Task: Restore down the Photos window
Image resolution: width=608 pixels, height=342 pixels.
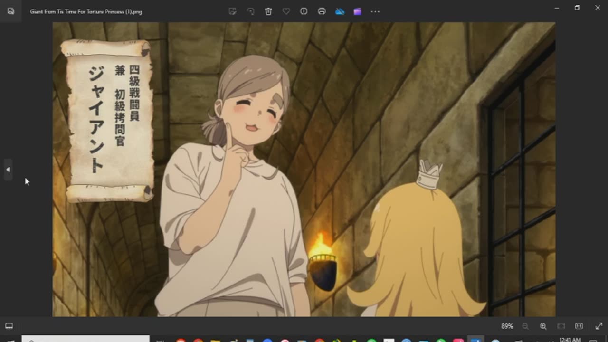Action: point(577,8)
